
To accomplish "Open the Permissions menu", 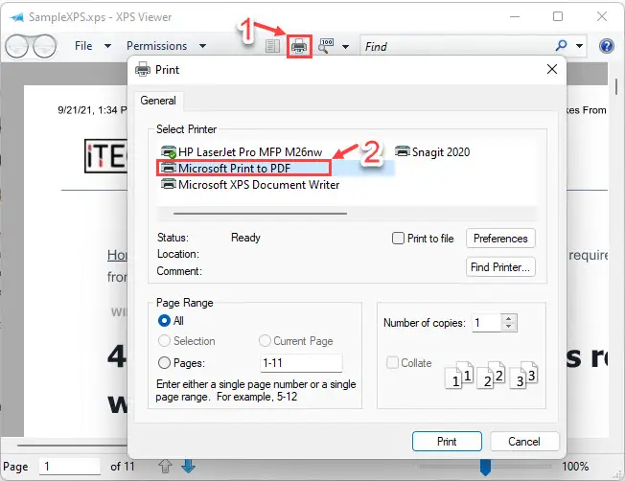I will pyautogui.click(x=156, y=46).
